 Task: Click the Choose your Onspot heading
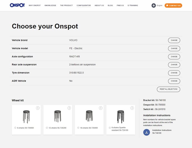tap(45, 26)
